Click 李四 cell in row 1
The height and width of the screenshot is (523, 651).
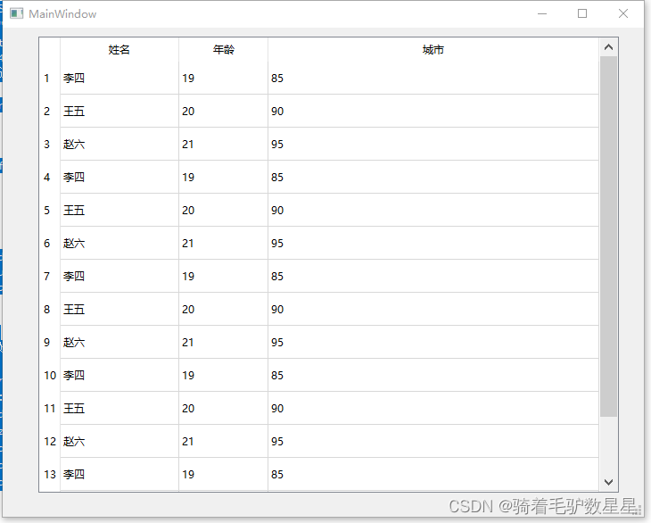119,79
